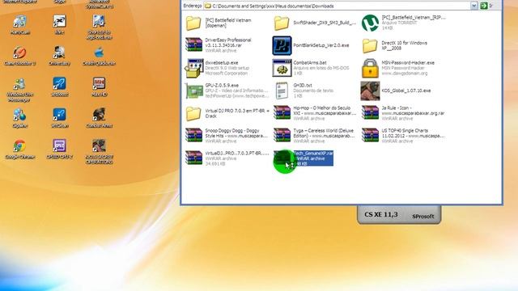Open Google Chrome desktop shortcut
518x291 pixels.
tap(19, 149)
